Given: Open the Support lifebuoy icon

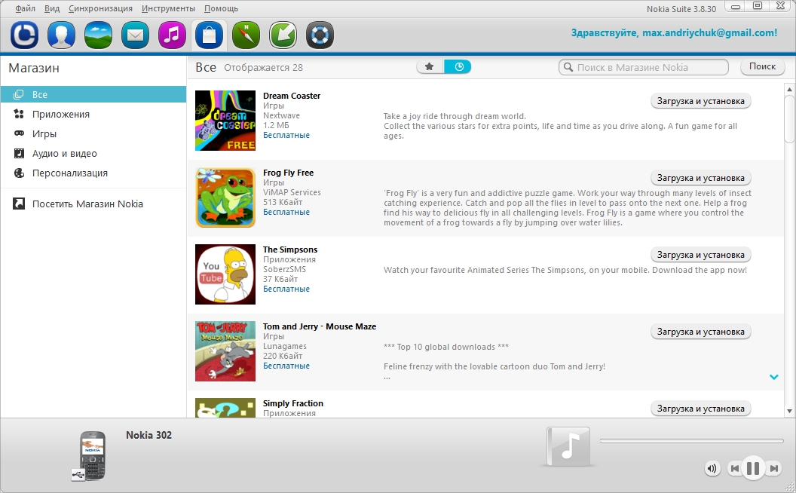Looking at the screenshot, I should (320, 35).
